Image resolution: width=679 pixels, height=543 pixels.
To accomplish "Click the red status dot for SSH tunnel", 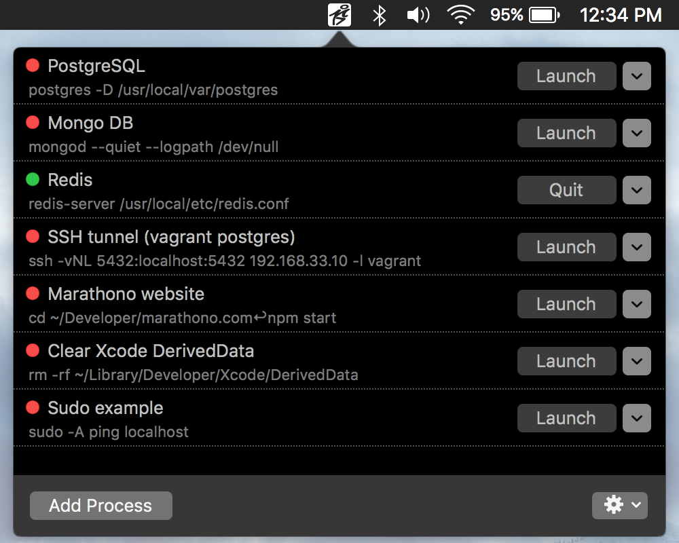I will (33, 236).
